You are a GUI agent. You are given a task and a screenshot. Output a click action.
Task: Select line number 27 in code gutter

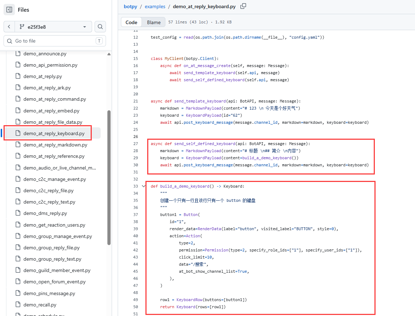pos(135,144)
